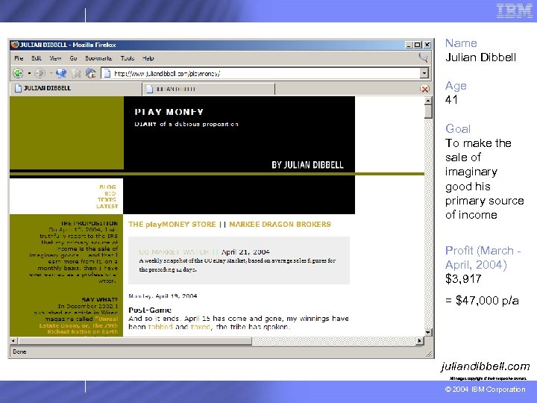Click the 'Post-Game' post heading
Viewport: 537px width, 403px height.
point(150,310)
